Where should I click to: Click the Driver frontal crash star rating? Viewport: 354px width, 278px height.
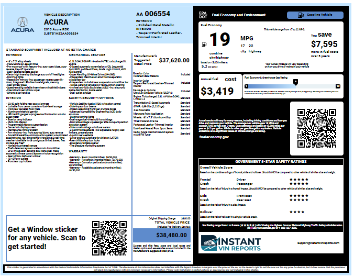pos(300,180)
